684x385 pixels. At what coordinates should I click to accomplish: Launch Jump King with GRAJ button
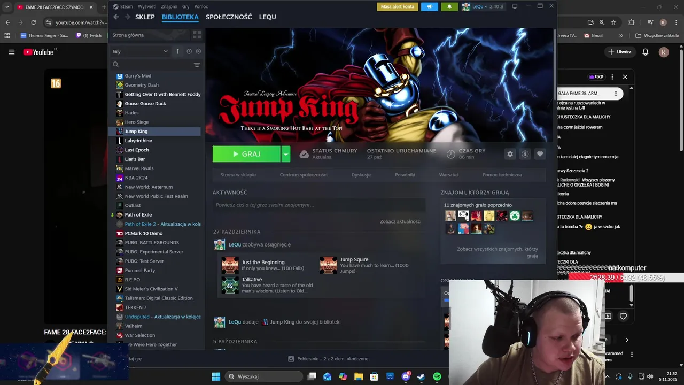tap(246, 154)
